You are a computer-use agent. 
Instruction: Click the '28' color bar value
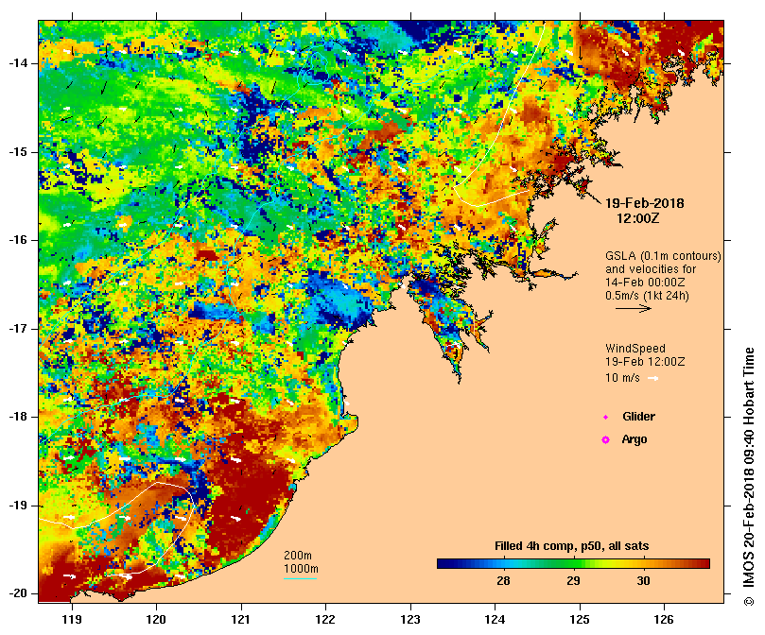click(x=503, y=581)
